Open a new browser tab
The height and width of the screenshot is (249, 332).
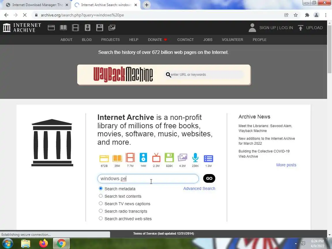(x=146, y=5)
